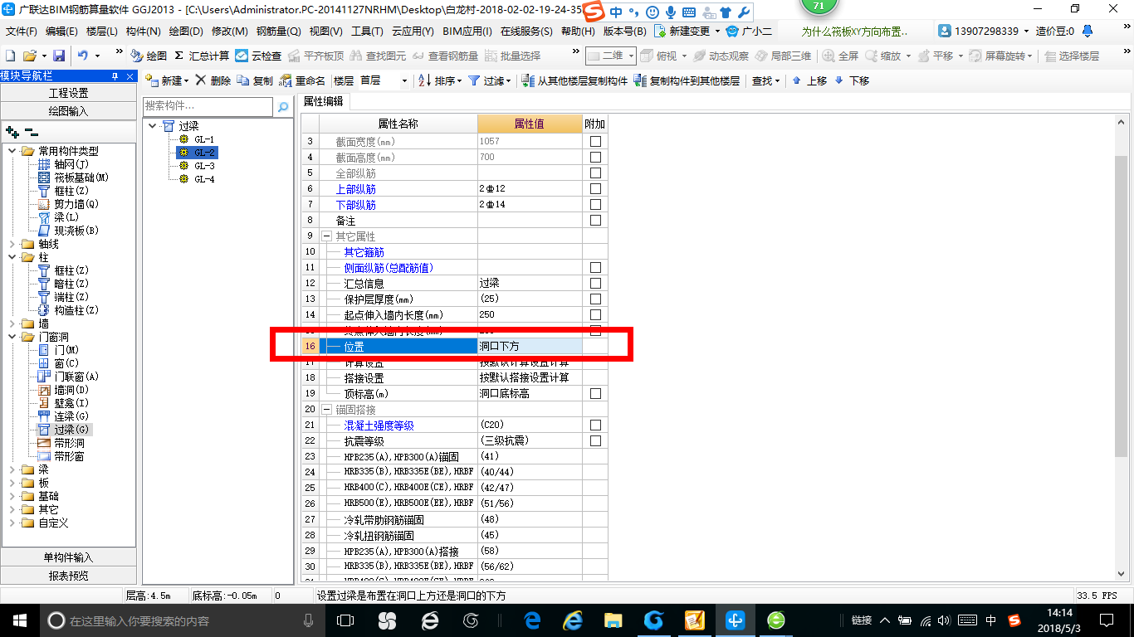Collapse the 其它属性 property group
Screen dimensions: 1134x637
(327, 236)
